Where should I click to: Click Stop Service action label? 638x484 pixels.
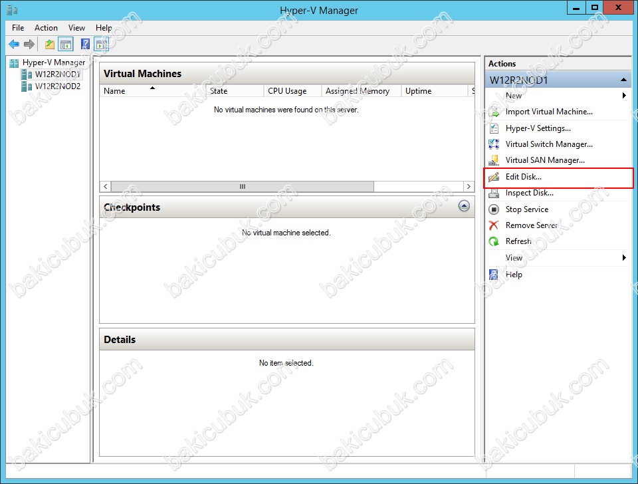click(527, 209)
